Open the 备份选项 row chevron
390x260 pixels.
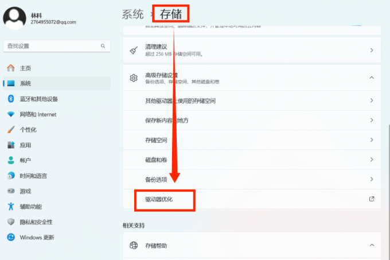(x=372, y=179)
